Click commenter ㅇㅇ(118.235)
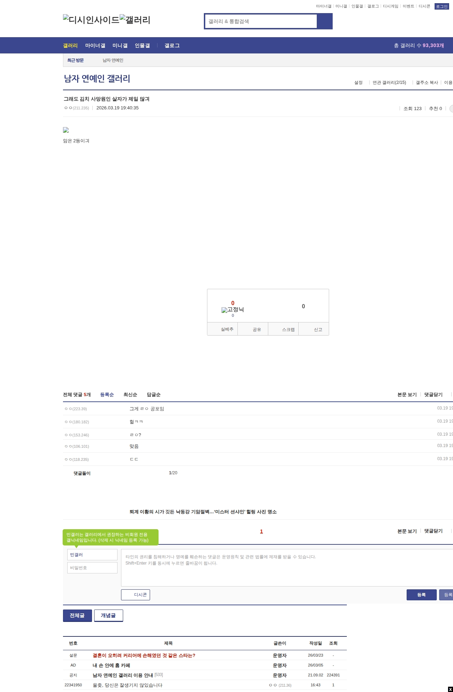453x692 pixels. [x=76, y=459]
